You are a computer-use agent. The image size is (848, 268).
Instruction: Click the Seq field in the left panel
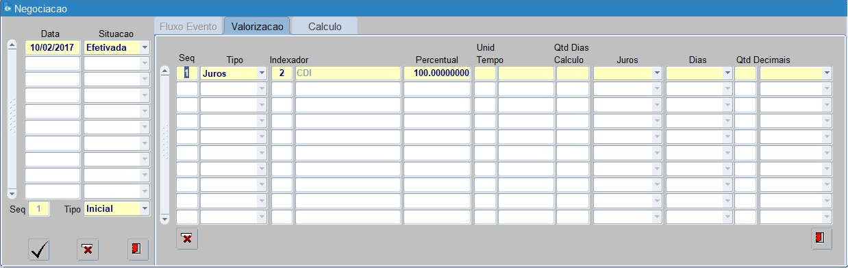38,208
